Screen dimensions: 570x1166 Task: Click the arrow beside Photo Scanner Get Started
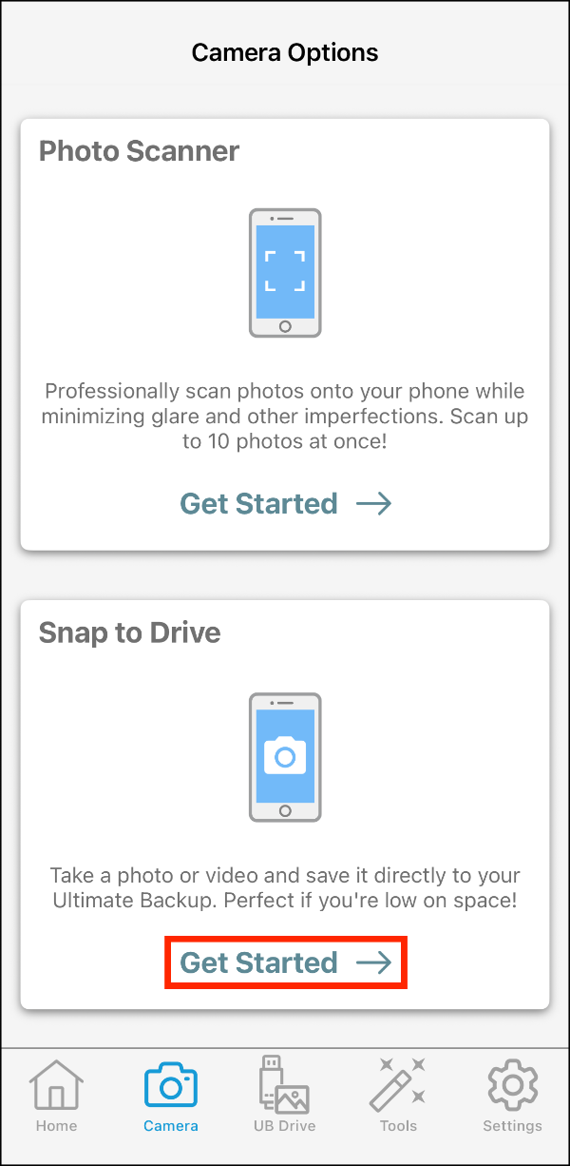(x=374, y=504)
